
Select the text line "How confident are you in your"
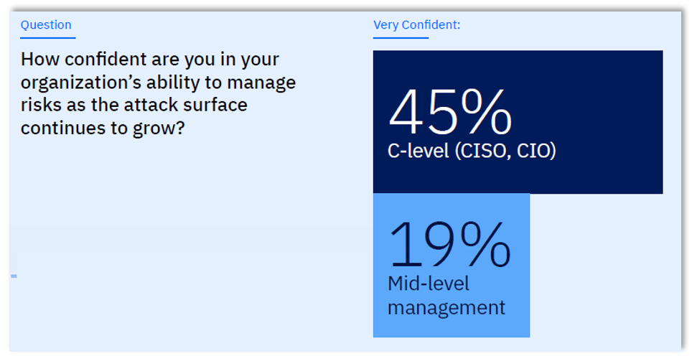click(x=149, y=60)
